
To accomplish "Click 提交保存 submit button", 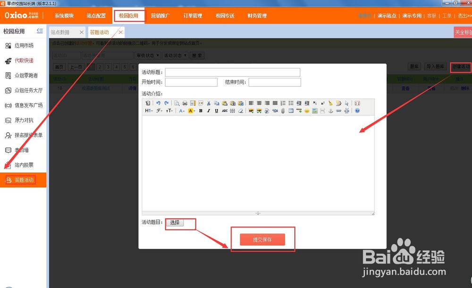I will click(262, 239).
